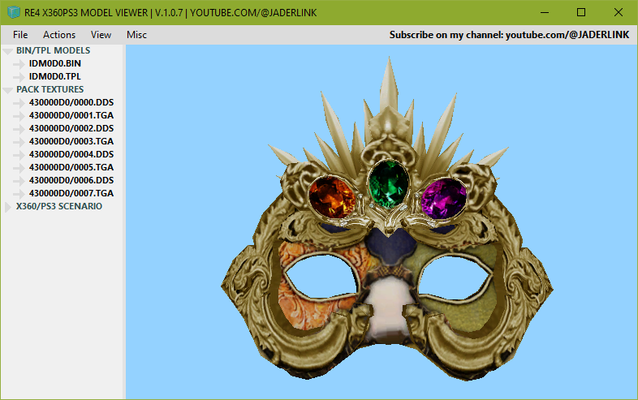Click the arrow icon beside 430000D0/0005.TGA
The height and width of the screenshot is (400, 638).
pyautogui.click(x=19, y=168)
